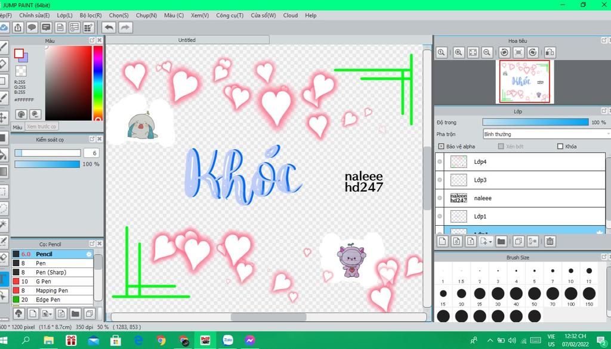611x349 pixels.
Task: Click the navigator canvas thumbnail
Action: tap(524, 82)
